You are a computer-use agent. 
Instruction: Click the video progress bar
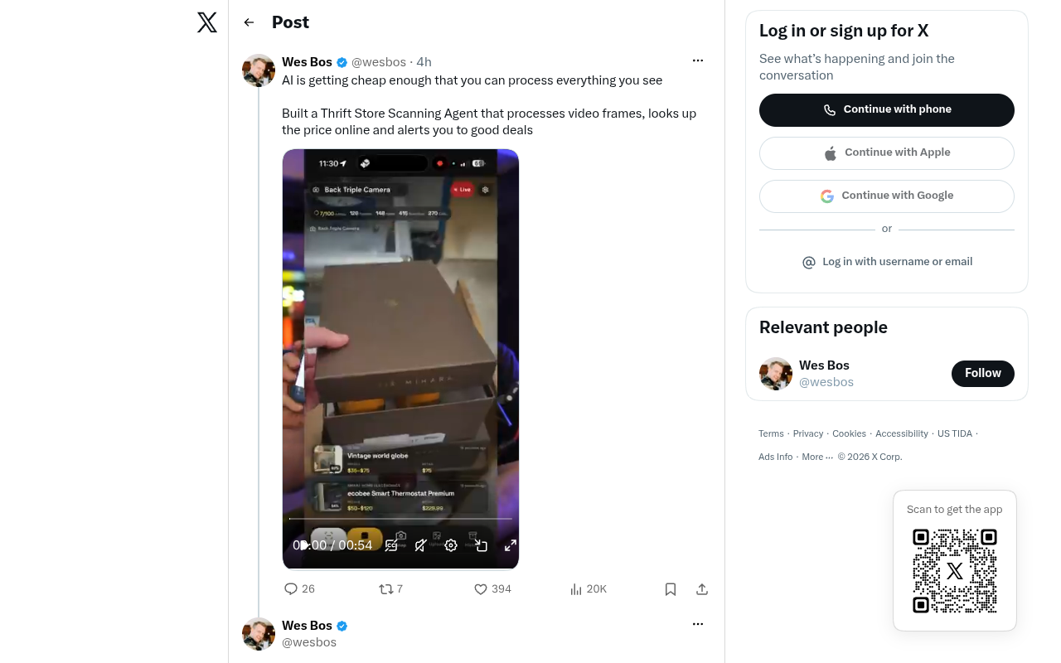400,519
